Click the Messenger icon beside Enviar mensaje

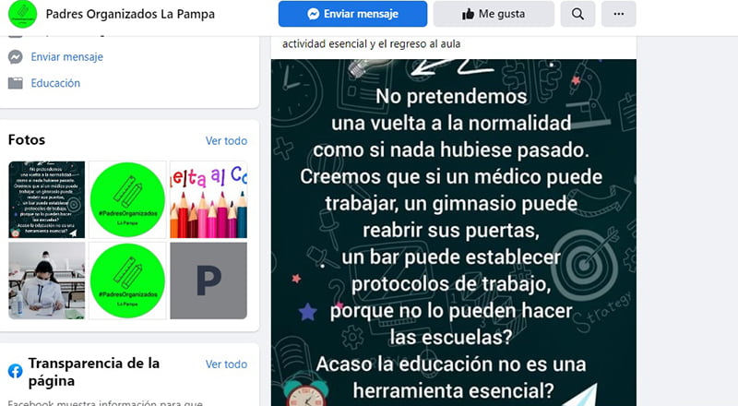point(15,57)
